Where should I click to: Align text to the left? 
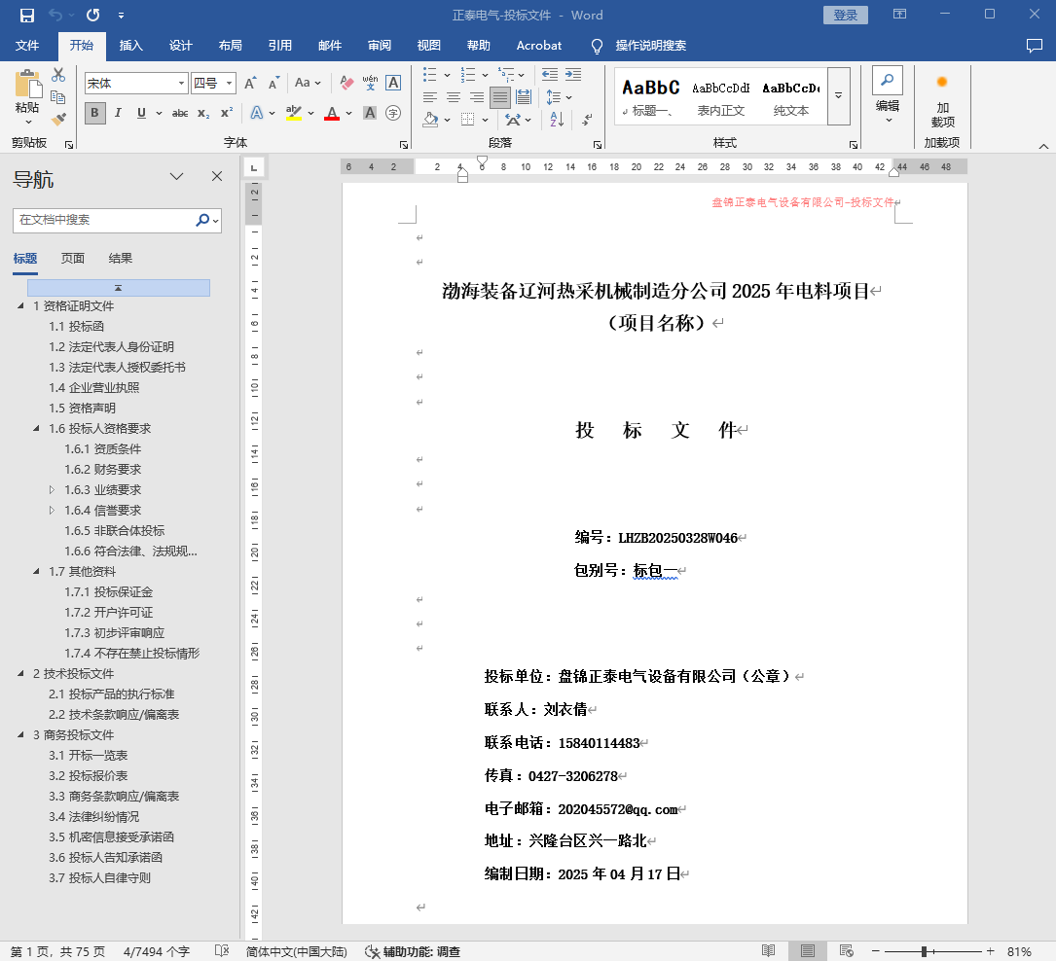pos(429,97)
